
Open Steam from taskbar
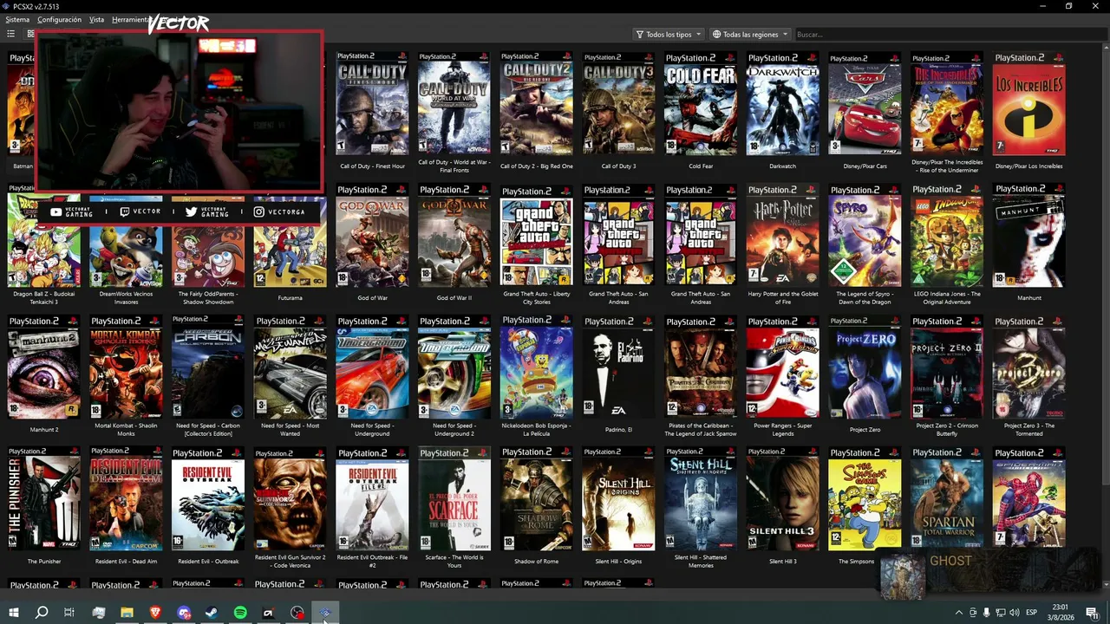click(x=212, y=613)
